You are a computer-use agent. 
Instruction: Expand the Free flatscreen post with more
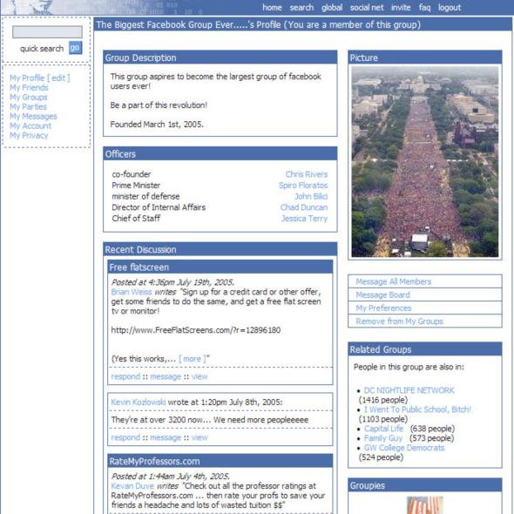[192, 359]
